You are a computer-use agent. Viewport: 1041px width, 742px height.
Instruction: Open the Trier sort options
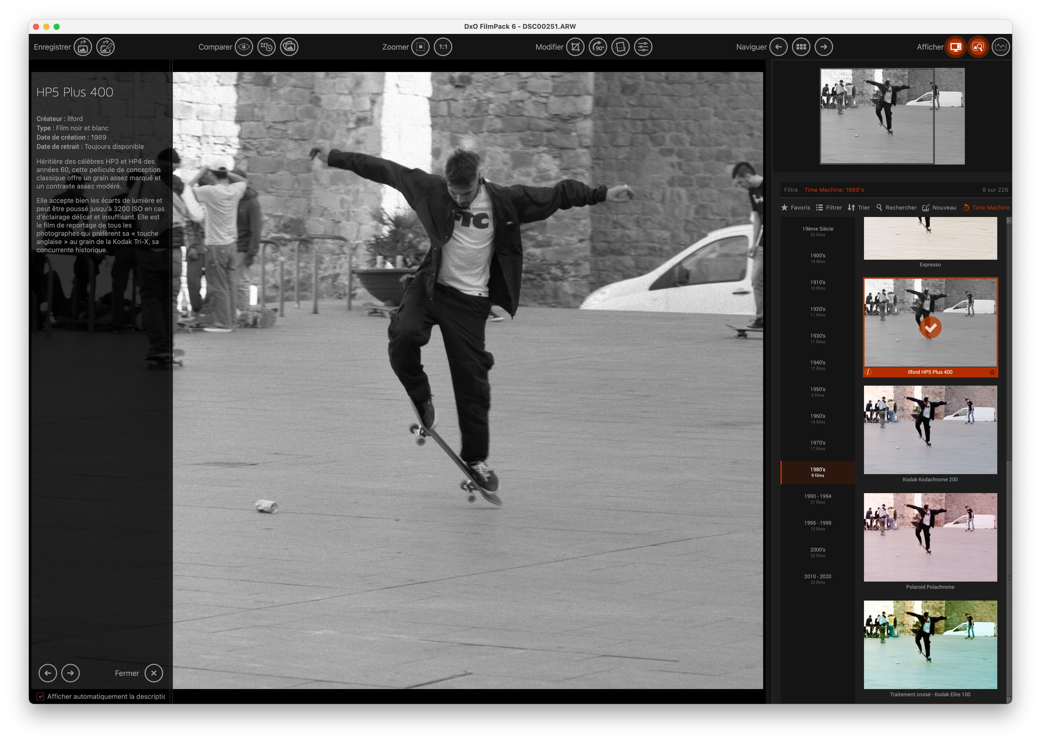point(859,207)
